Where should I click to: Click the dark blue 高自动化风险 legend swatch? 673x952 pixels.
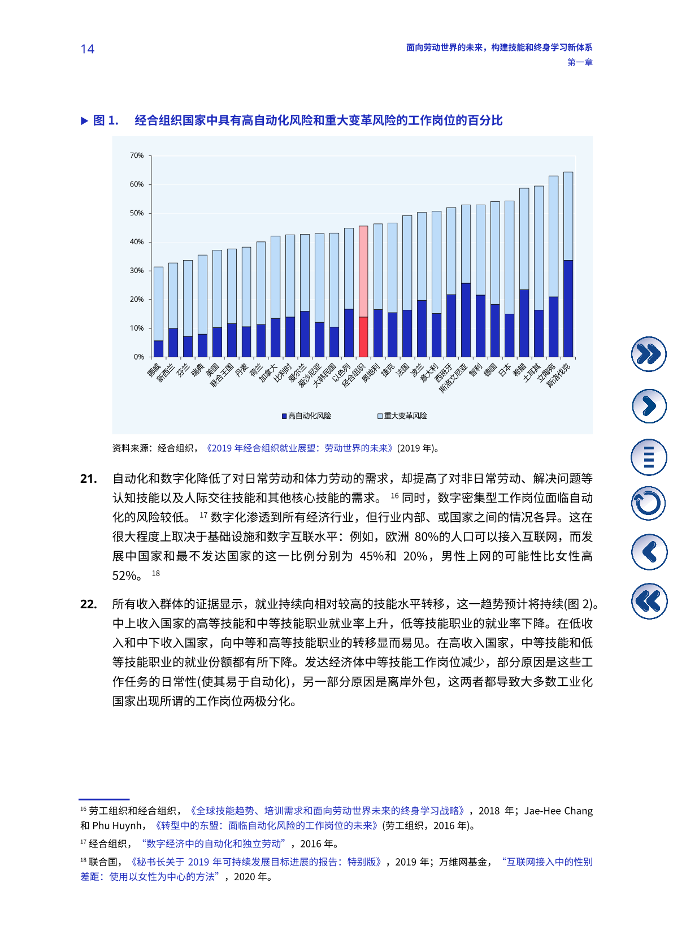285,416
